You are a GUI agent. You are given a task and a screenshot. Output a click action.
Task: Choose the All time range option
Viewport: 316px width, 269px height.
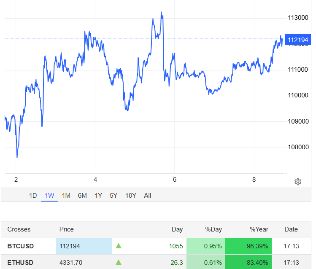point(147,196)
